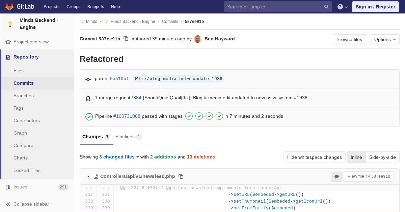Click the pipeline passed status check icon

[89, 116]
